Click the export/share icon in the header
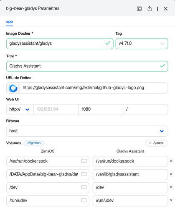The image size is (175, 209). 150,9
